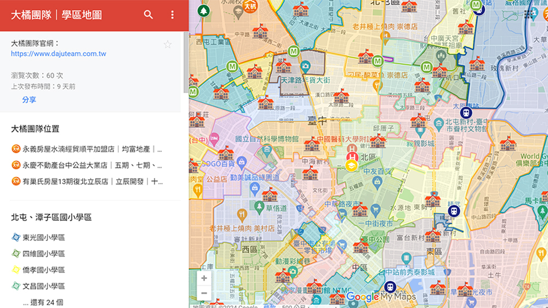
Task: Click the 老井極上燒肉 崇德店 restaurant marker
Action: point(385,36)
